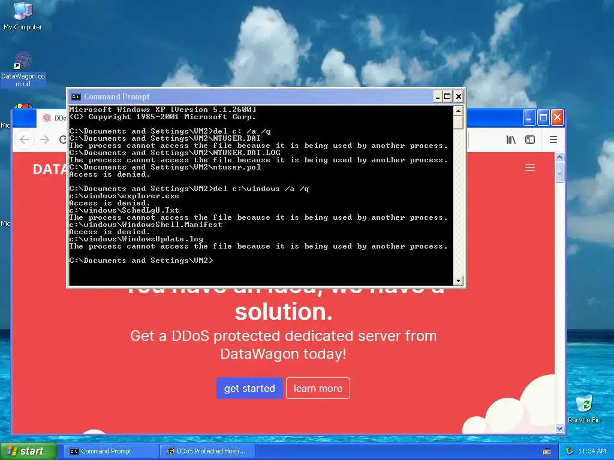Minimize the Command Prompt window
The image size is (614, 460).
[x=438, y=96]
